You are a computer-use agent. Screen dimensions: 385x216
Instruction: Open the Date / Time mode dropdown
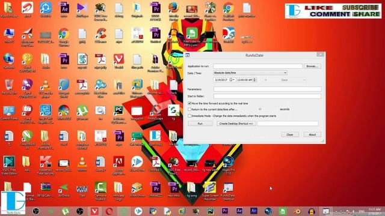250,73
